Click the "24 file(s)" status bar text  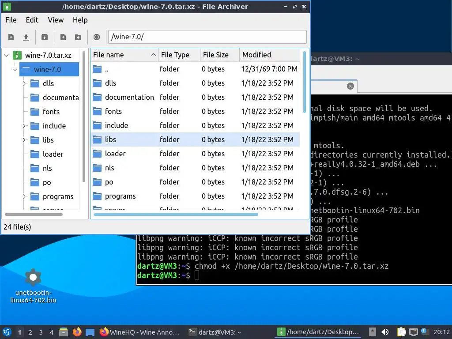(17, 227)
